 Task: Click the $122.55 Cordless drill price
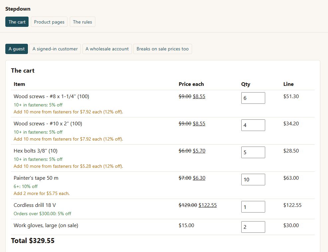click(207, 205)
